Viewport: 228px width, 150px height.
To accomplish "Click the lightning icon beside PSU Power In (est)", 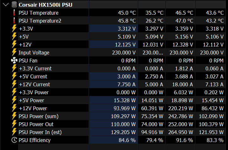I will 14,132.
